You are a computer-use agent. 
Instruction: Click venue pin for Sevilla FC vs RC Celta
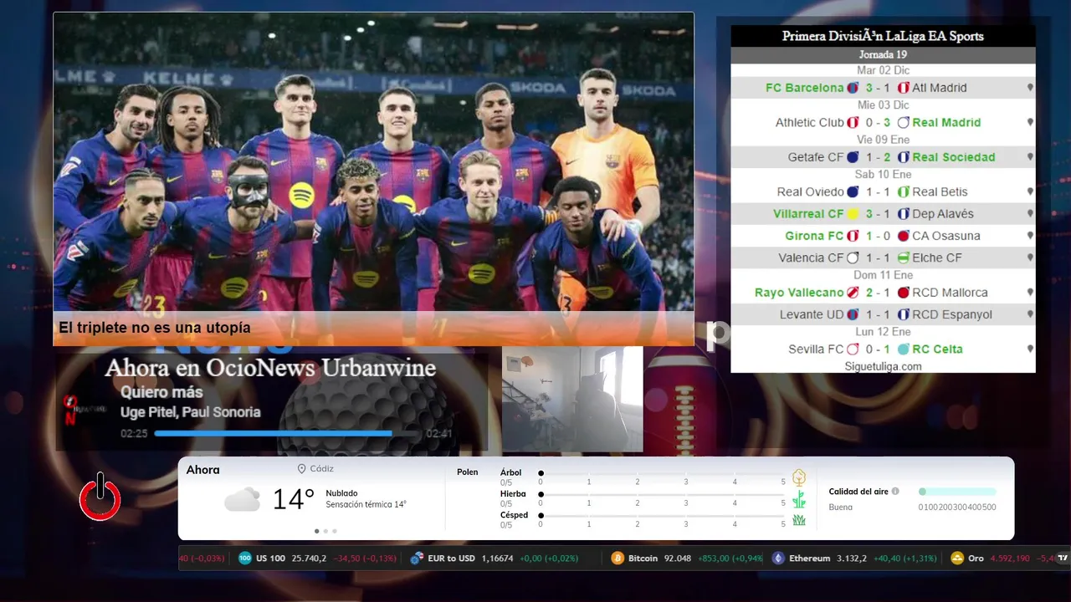pos(1030,349)
